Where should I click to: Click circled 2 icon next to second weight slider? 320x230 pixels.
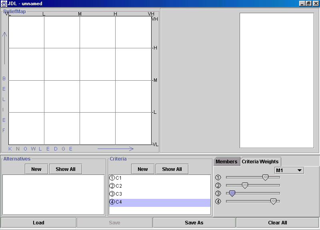[218, 185]
